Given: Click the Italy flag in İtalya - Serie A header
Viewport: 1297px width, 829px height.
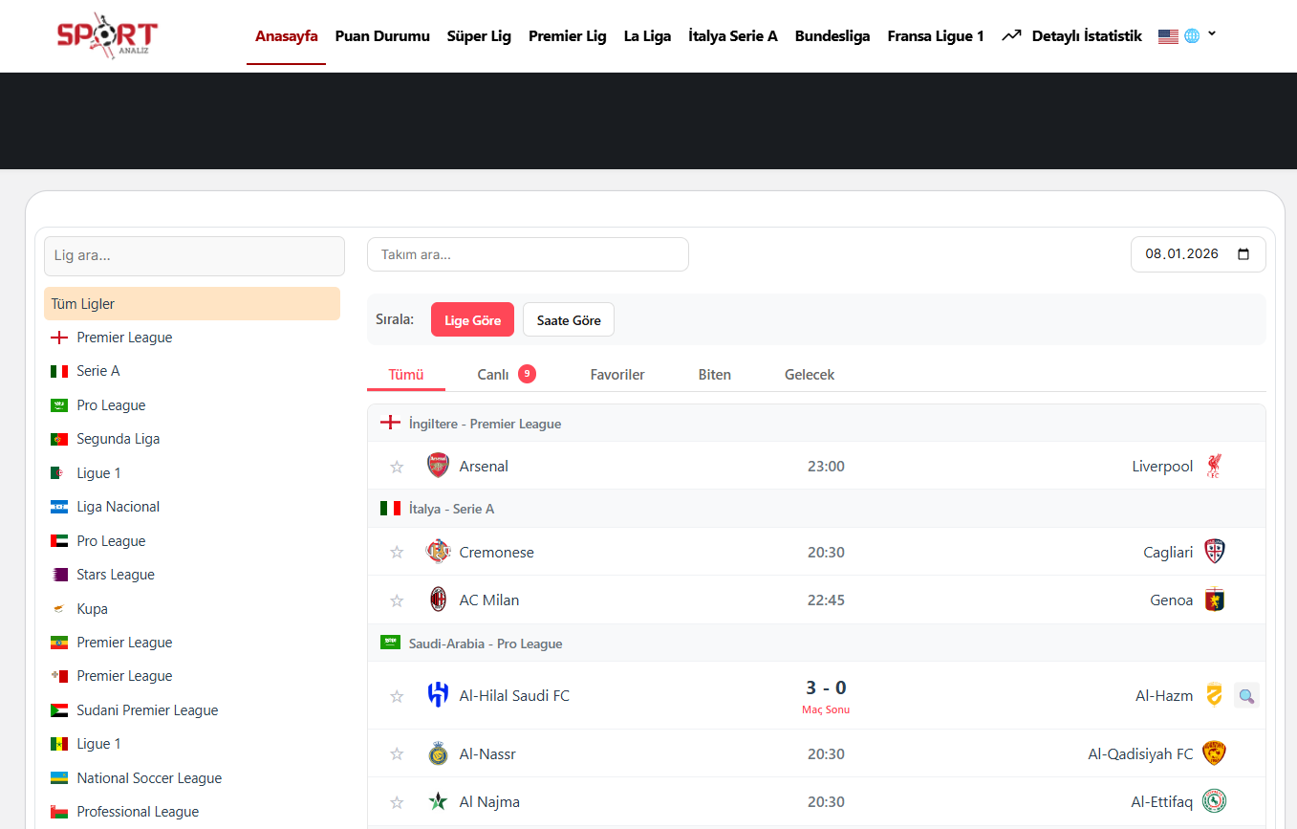Looking at the screenshot, I should [390, 508].
